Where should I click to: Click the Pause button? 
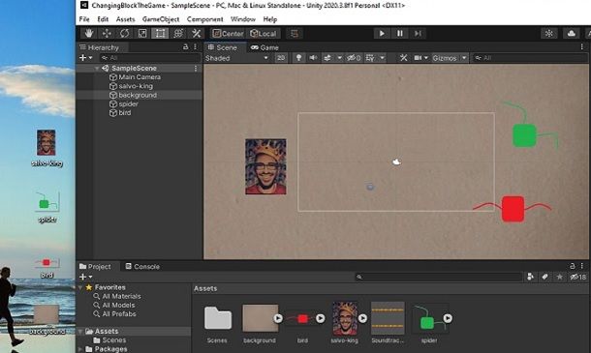[400, 34]
